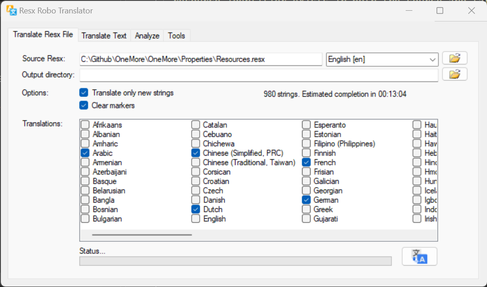Check the Czech language
This screenshot has height=287, width=487.
tap(196, 190)
